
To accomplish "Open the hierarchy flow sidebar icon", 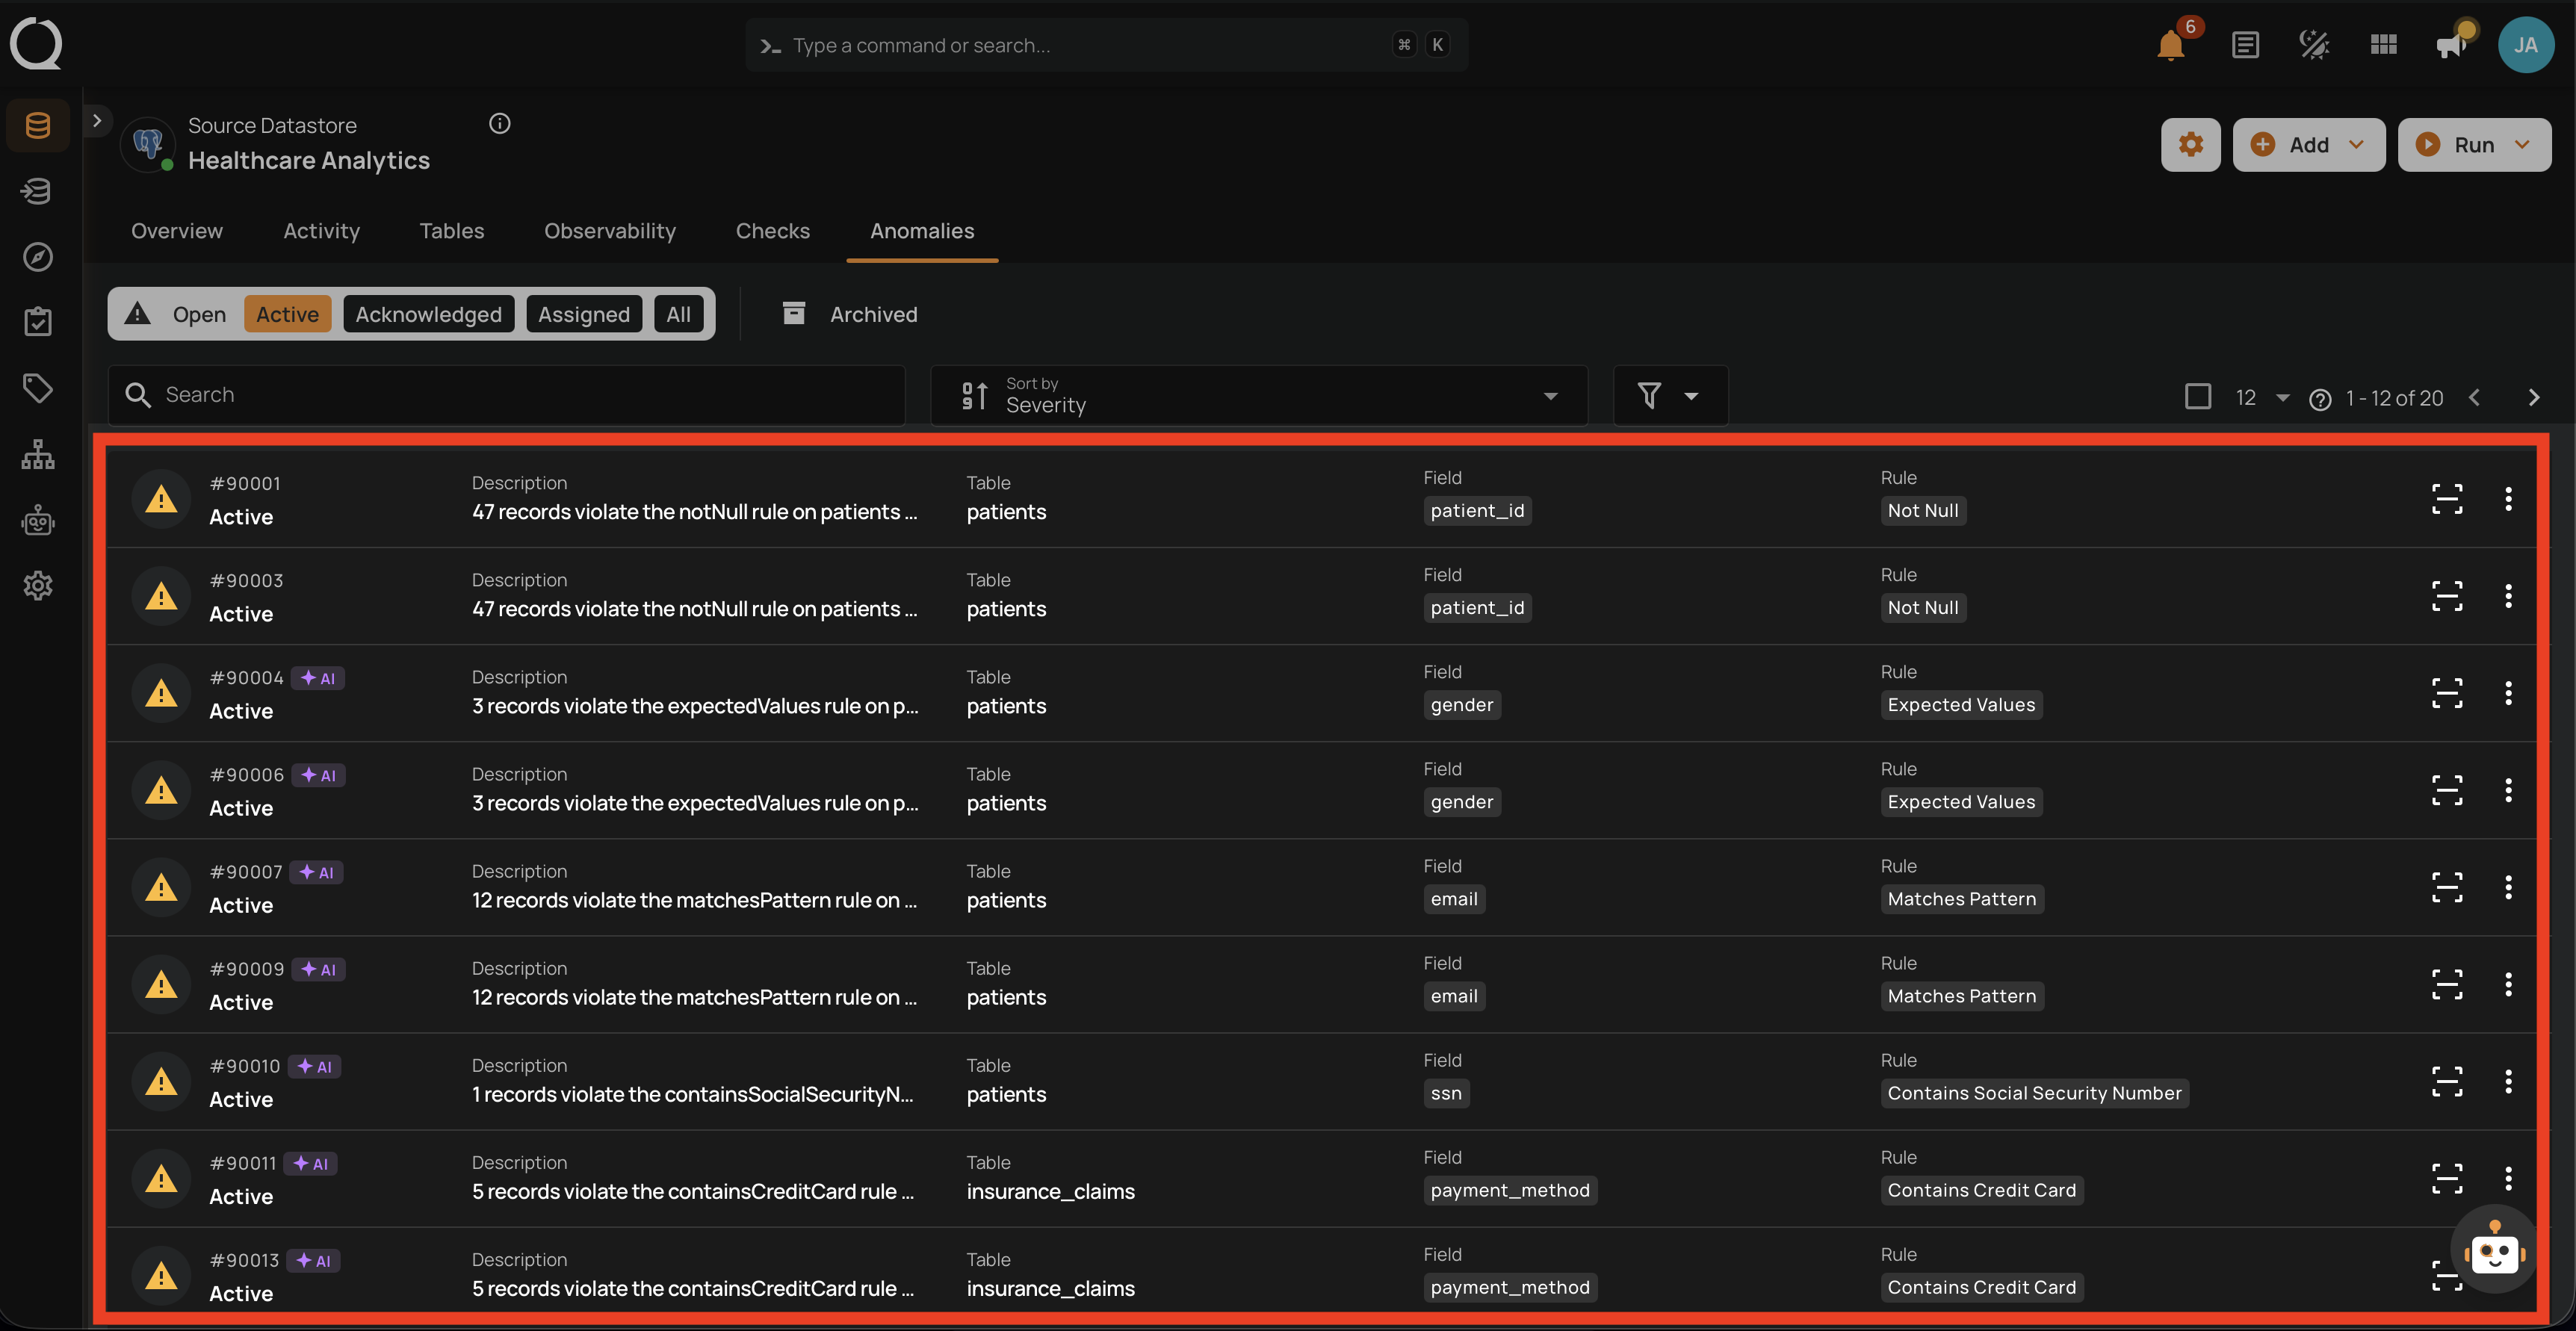I will click(x=38, y=454).
